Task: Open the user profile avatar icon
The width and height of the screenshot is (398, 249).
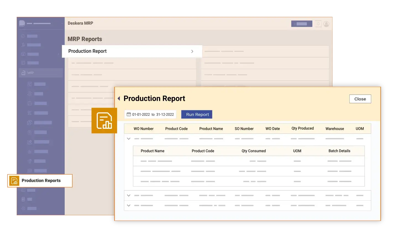Action: tap(326, 24)
